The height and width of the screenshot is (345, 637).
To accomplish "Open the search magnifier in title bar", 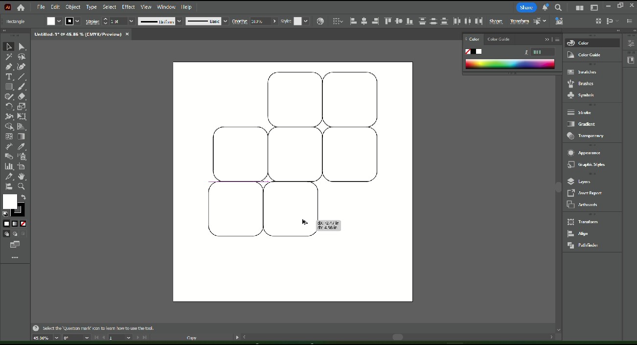I will (x=558, y=7).
